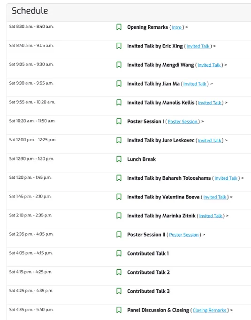Expand details arrow for Opening Remarks

pyautogui.click(x=187, y=27)
